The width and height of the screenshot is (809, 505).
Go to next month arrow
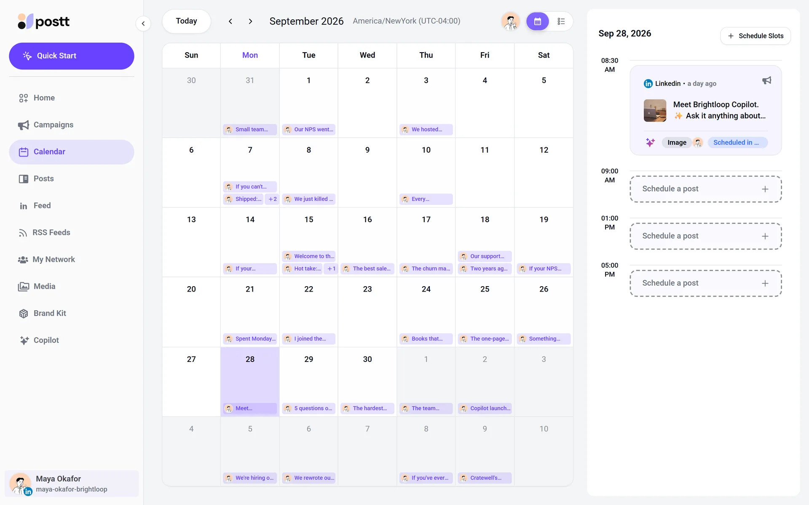pos(250,21)
